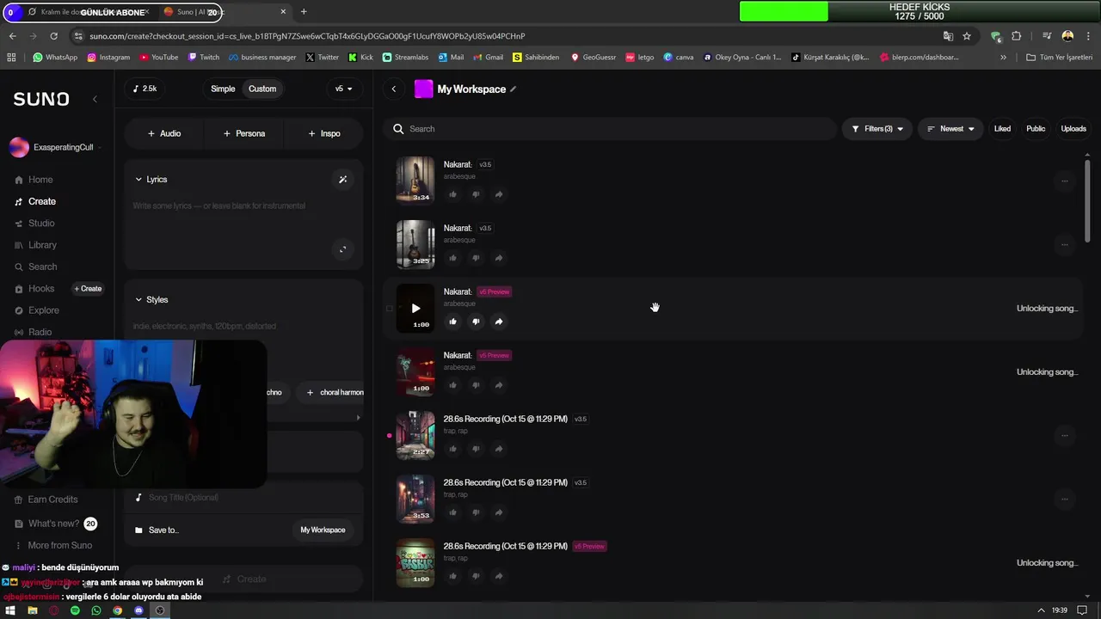1101x619 pixels.
Task: Reload the Suno page
Action: (53, 36)
